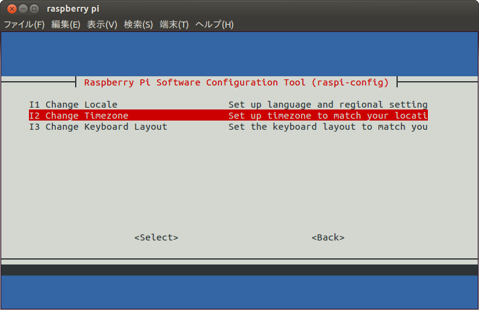479x310 pixels.
Task: Open the 検索(S) menu
Action: point(139,25)
